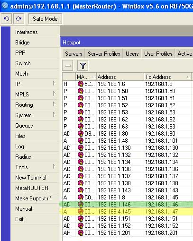The image size is (193, 241).
Task: Expand the Tools submenu arrow
Action: 55,167
